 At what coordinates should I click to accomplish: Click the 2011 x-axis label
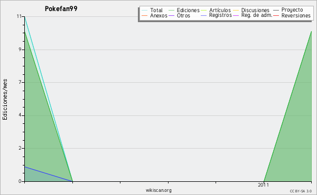click(x=264, y=184)
